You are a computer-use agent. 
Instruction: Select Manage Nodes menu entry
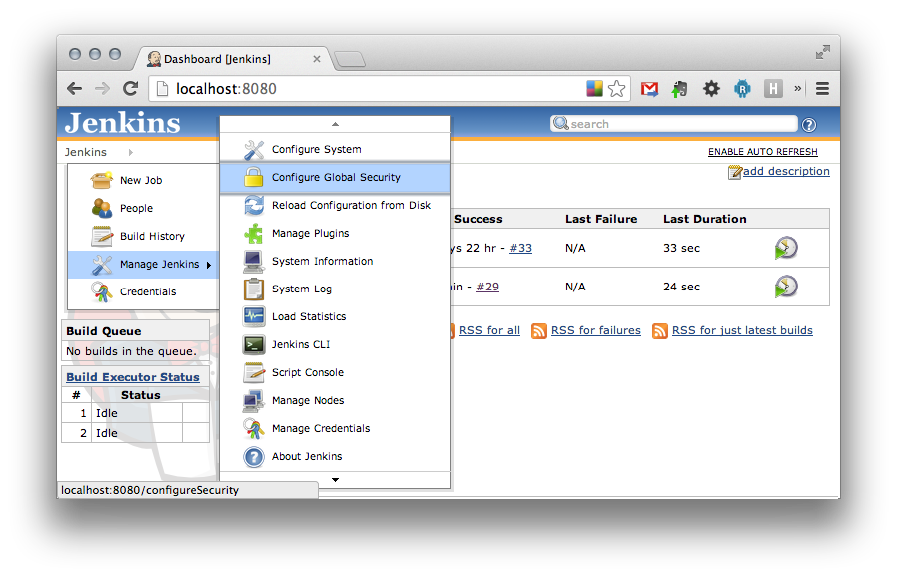pos(336,400)
